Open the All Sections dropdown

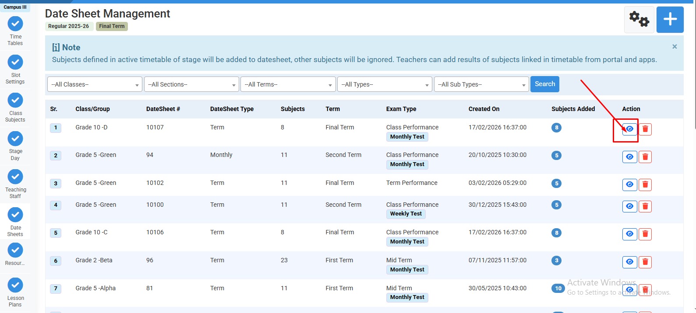coord(191,84)
